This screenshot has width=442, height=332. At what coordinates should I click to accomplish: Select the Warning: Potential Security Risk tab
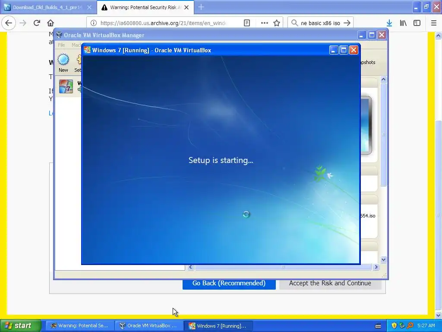pyautogui.click(x=145, y=7)
